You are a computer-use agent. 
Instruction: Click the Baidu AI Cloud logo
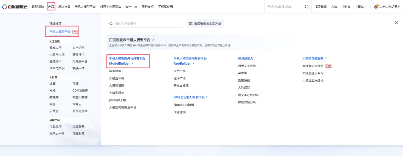coord(14,6)
